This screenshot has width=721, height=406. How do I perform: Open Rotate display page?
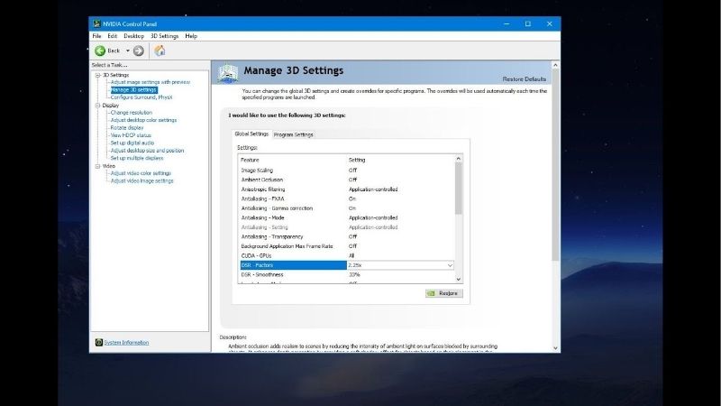tap(127, 127)
